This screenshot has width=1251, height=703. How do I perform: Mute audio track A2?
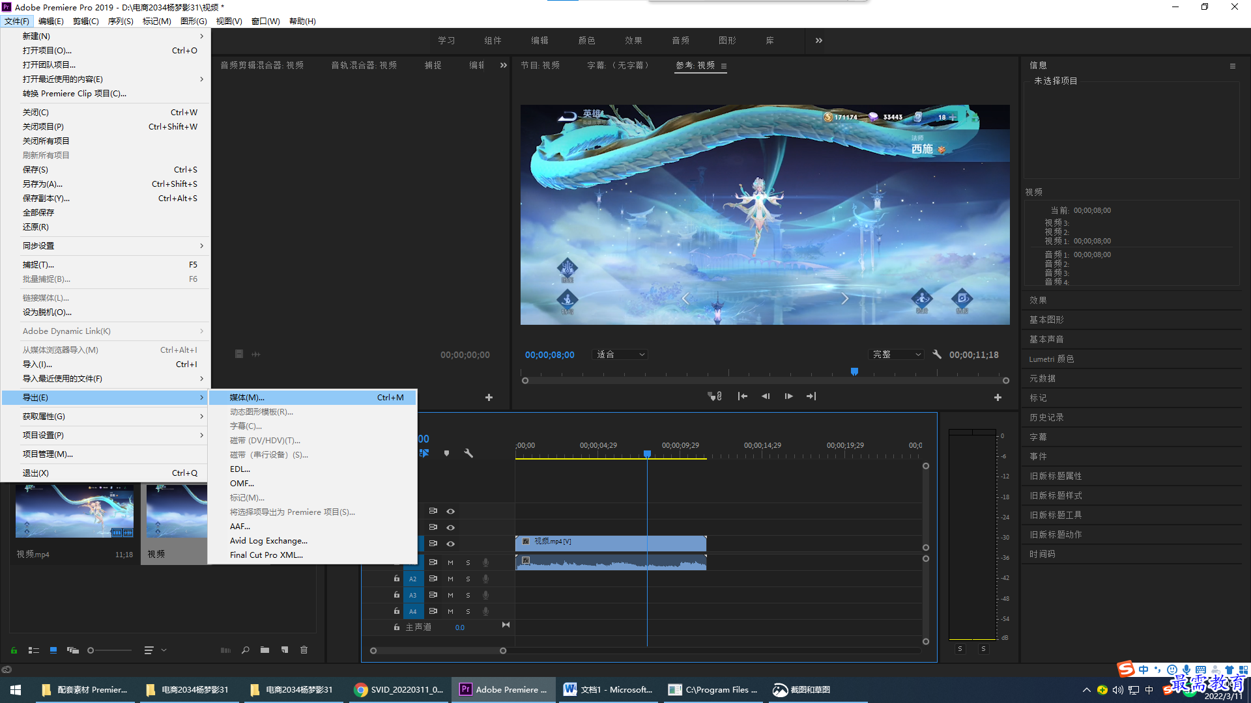(450, 579)
